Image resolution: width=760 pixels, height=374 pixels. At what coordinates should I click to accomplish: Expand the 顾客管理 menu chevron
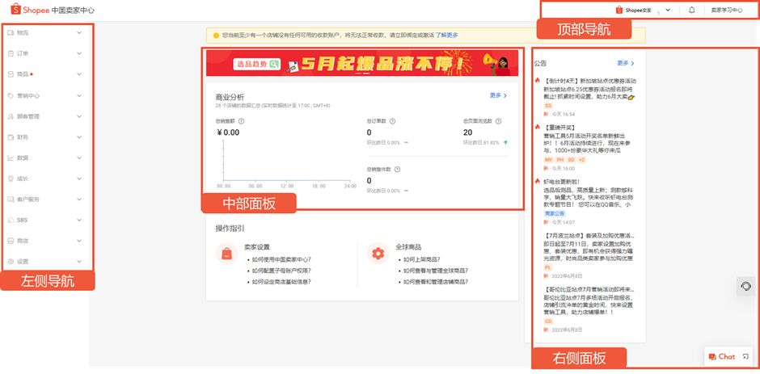pyautogui.click(x=79, y=116)
